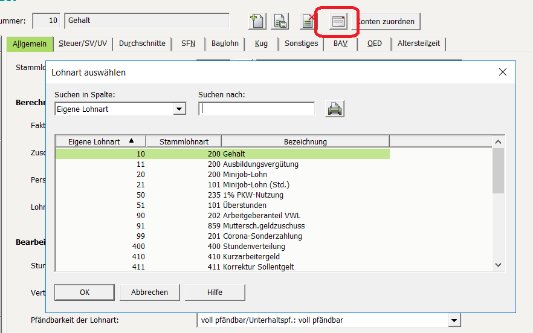Switch to the SFN tab
This screenshot has width=533, height=333.
pyautogui.click(x=188, y=44)
